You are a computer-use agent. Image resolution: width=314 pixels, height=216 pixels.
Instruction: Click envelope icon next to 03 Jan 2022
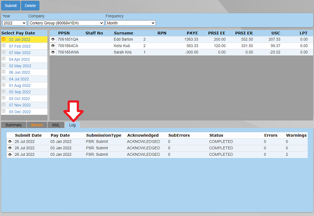4,39
